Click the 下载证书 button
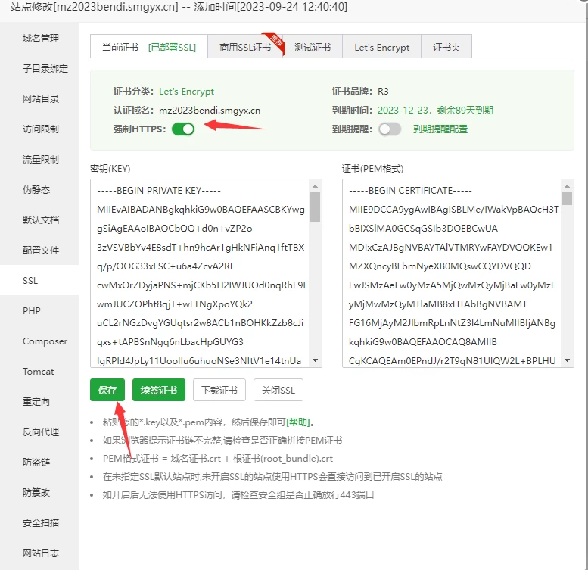 (219, 390)
